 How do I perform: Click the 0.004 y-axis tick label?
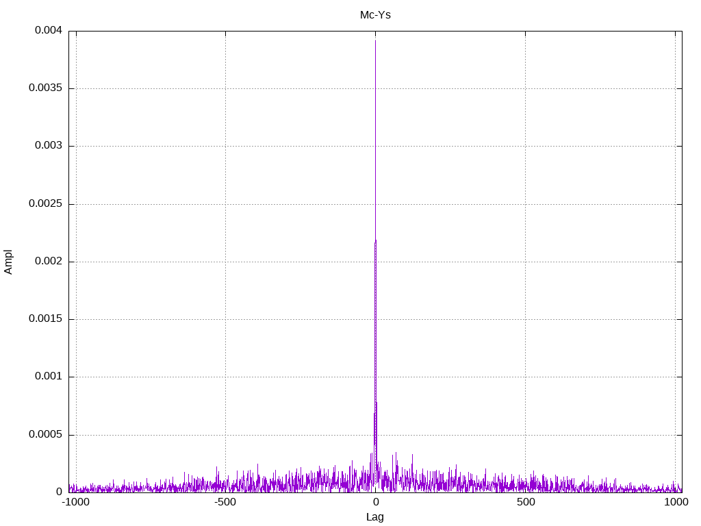click(49, 30)
